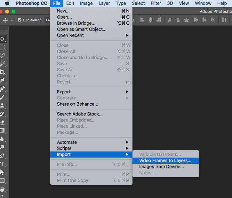This screenshot has height=198, width=232.
Task: Select the Path Selection tool
Action: click(x=2, y=172)
